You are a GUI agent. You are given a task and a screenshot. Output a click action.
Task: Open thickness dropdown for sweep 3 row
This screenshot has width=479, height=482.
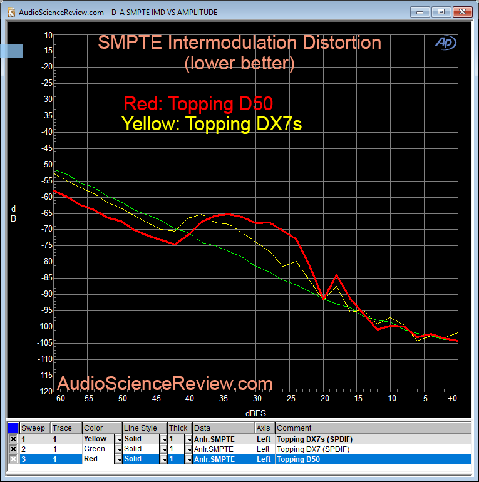point(188,459)
